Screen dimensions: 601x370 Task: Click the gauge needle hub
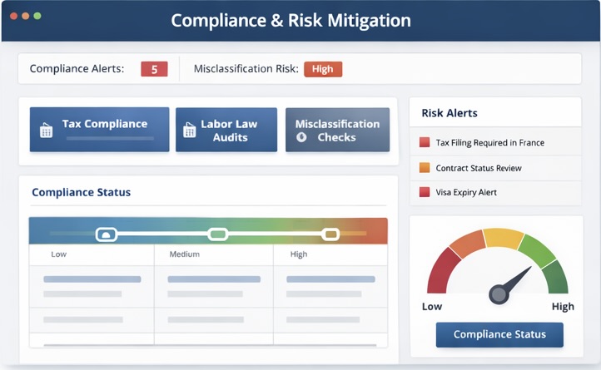click(x=499, y=293)
